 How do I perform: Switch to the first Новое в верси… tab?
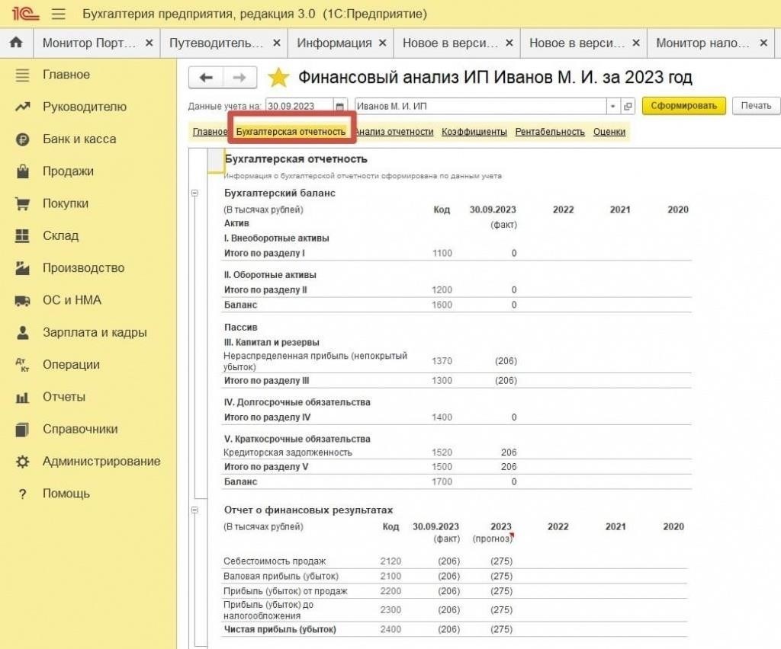point(450,43)
